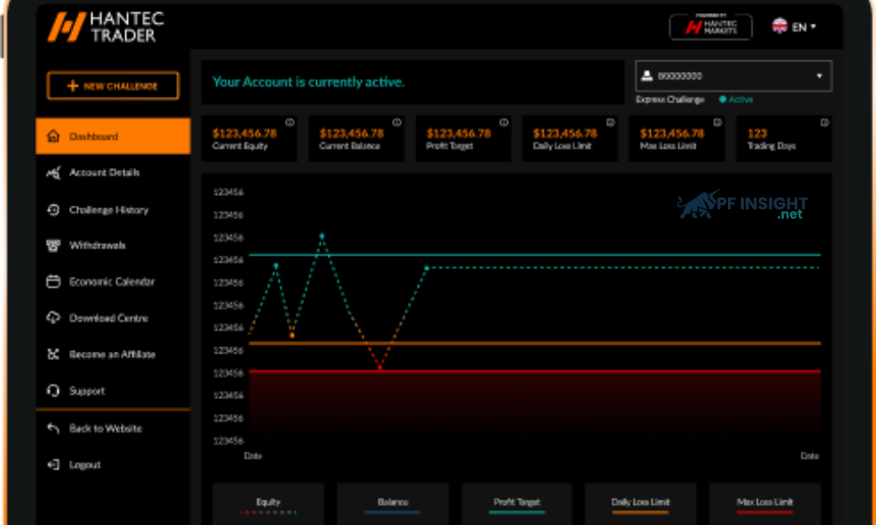Click the green 'Active' status indicator
Screen dimensions: 876x525
(737, 99)
